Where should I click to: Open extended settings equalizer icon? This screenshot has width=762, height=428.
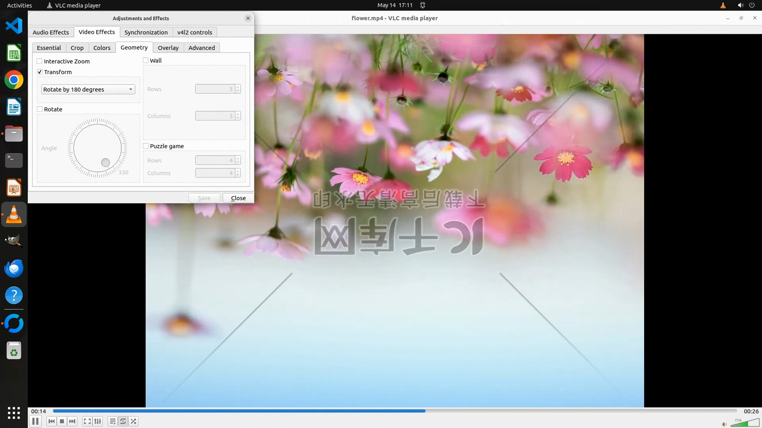point(98,421)
